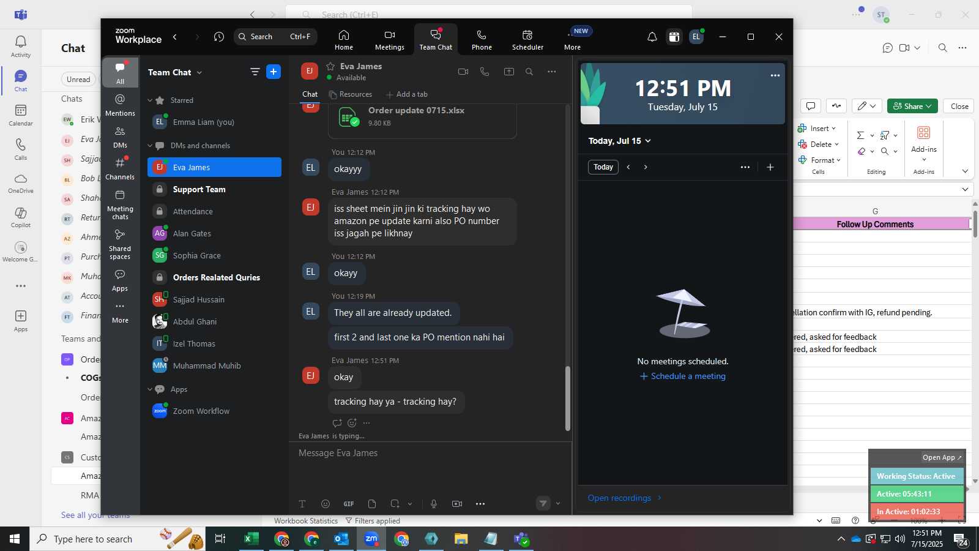Reply to the tracking hay message
Image resolution: width=979 pixels, height=551 pixels.
[x=337, y=423]
